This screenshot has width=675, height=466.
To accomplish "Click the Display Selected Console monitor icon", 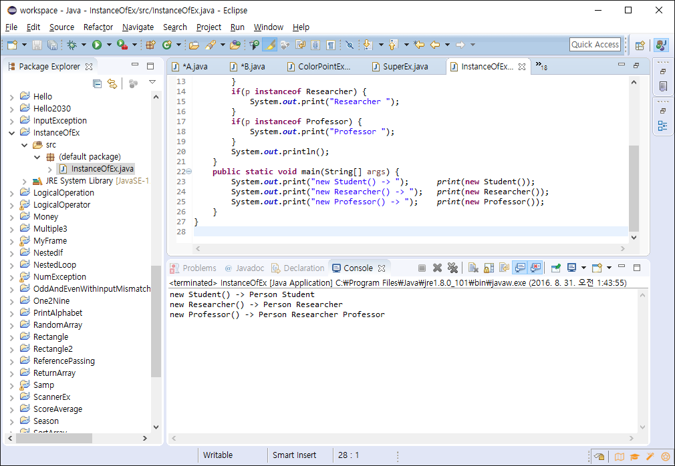I will point(571,268).
